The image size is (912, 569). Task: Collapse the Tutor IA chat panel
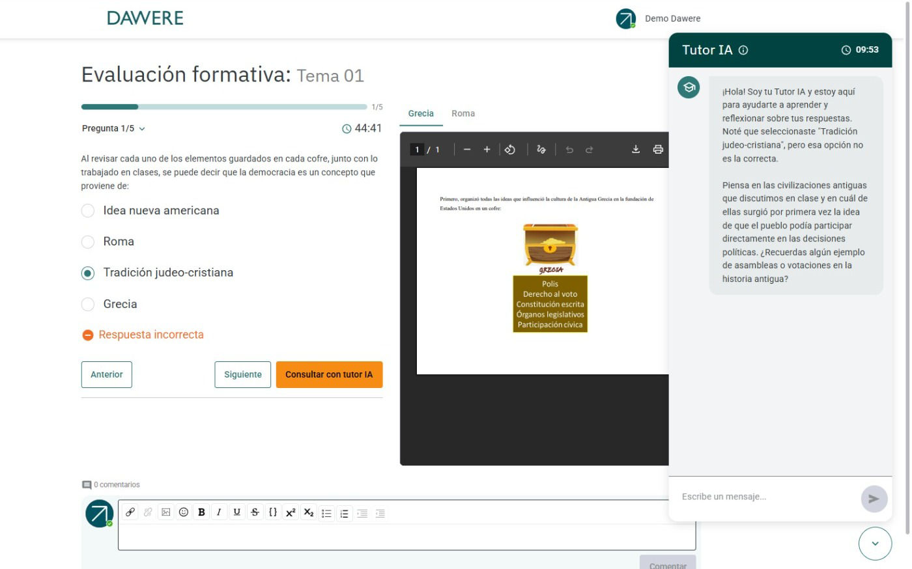click(875, 544)
